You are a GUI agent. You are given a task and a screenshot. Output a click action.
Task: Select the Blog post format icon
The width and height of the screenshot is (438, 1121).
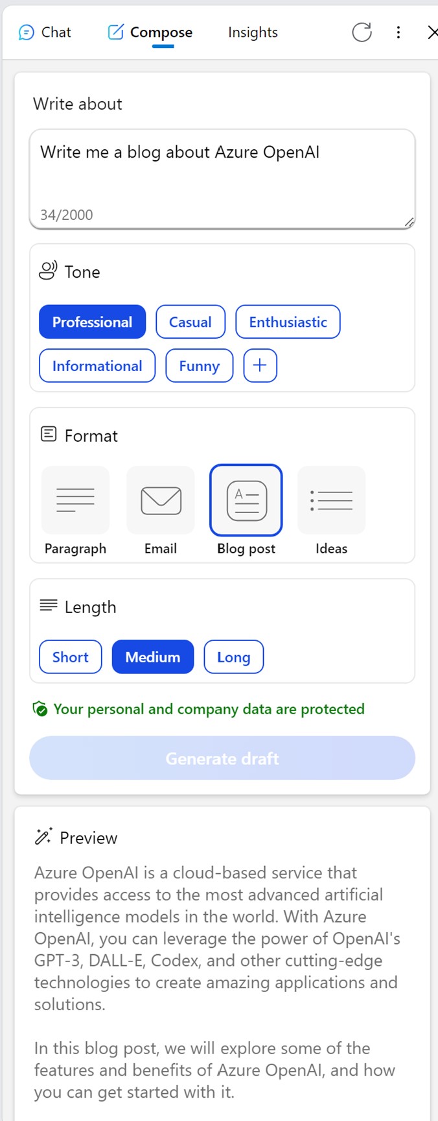pos(246,500)
